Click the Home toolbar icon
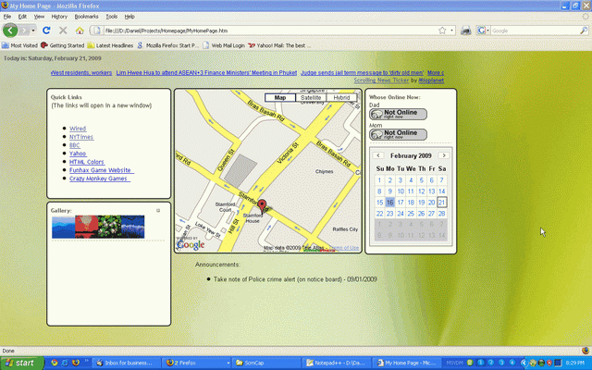This screenshot has width=592, height=370. 79,31
